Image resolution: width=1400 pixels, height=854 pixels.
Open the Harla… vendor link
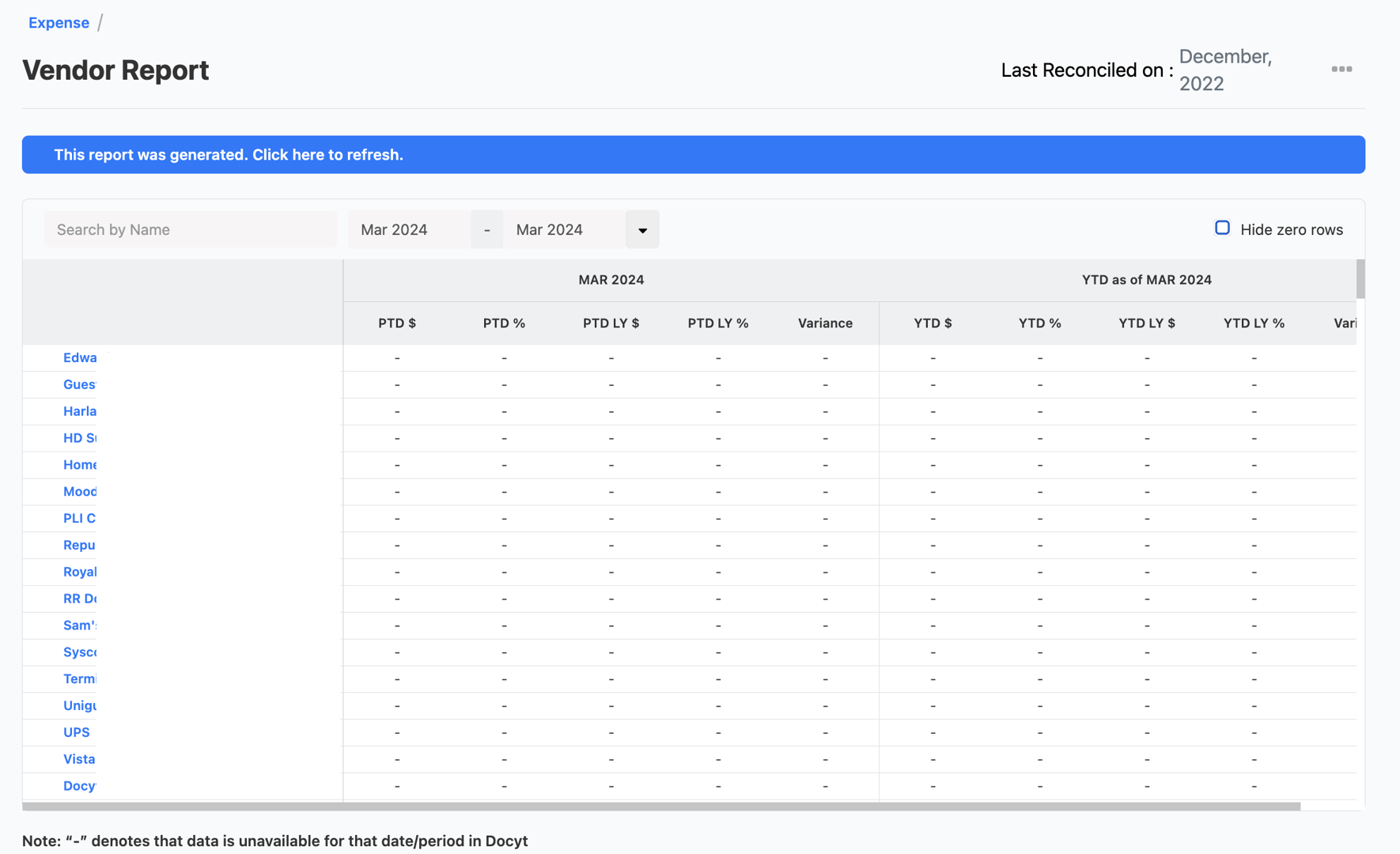tap(80, 411)
